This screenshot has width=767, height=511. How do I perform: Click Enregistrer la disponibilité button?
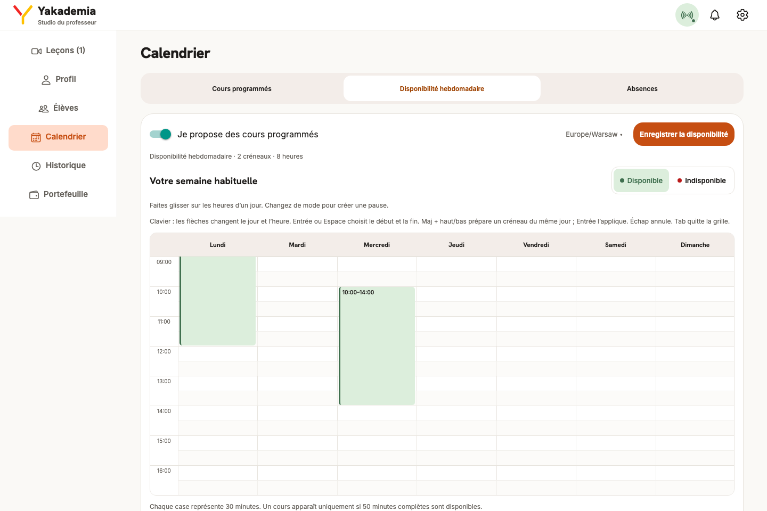tap(684, 134)
